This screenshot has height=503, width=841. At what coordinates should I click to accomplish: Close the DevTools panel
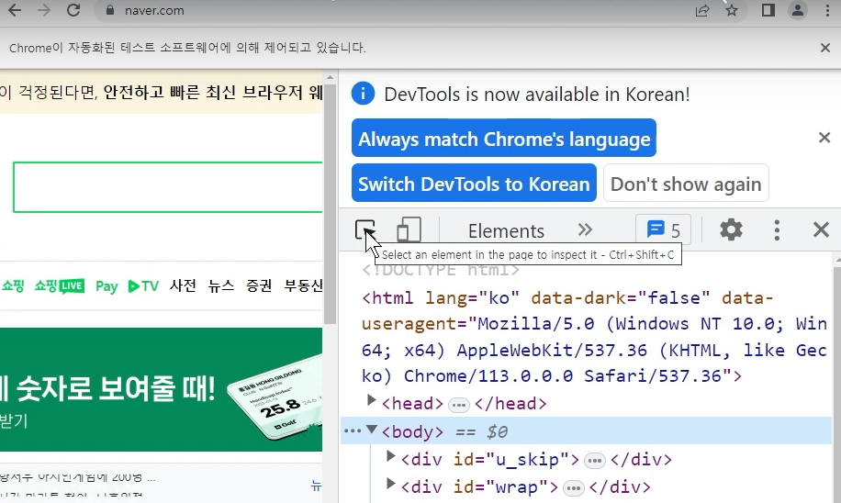pos(821,230)
